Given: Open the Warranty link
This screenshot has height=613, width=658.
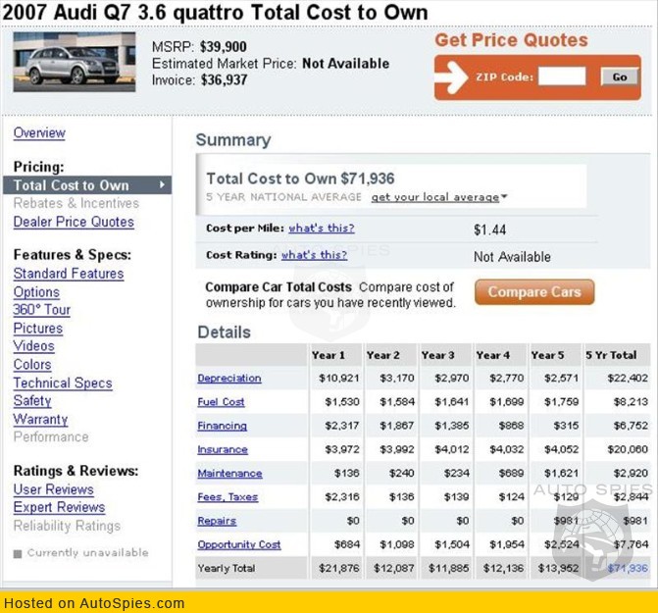Looking at the screenshot, I should [40, 419].
